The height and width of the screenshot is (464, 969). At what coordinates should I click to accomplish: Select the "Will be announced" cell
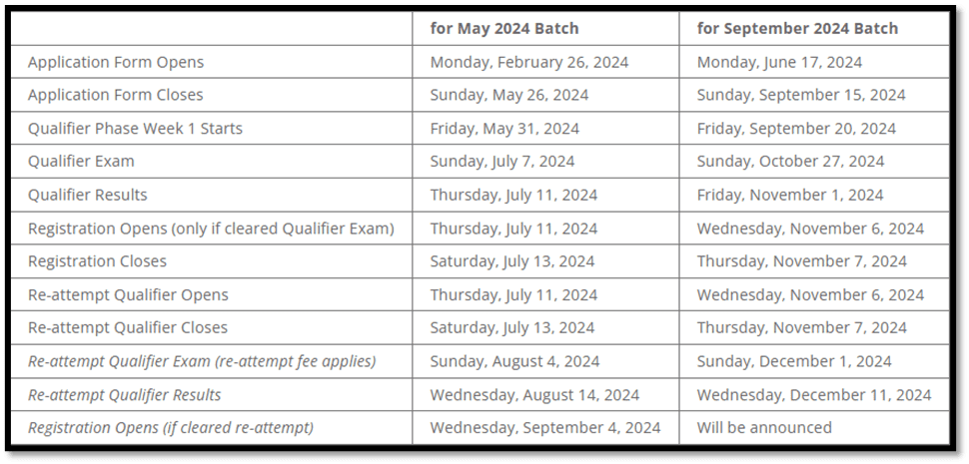point(764,427)
